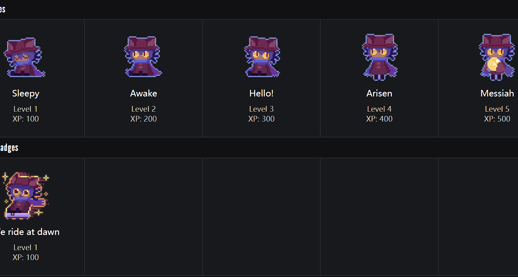
Task: Click the Arisen badge name
Action: pos(379,94)
